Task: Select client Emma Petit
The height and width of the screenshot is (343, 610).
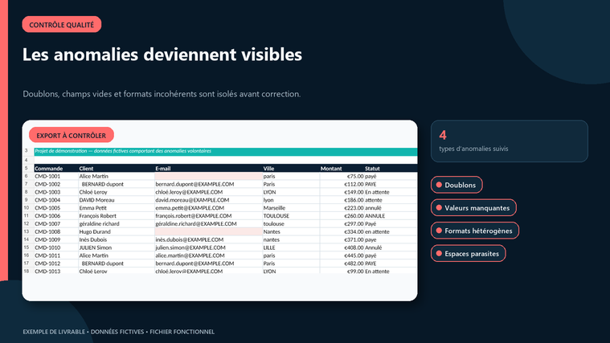Action: (117, 208)
